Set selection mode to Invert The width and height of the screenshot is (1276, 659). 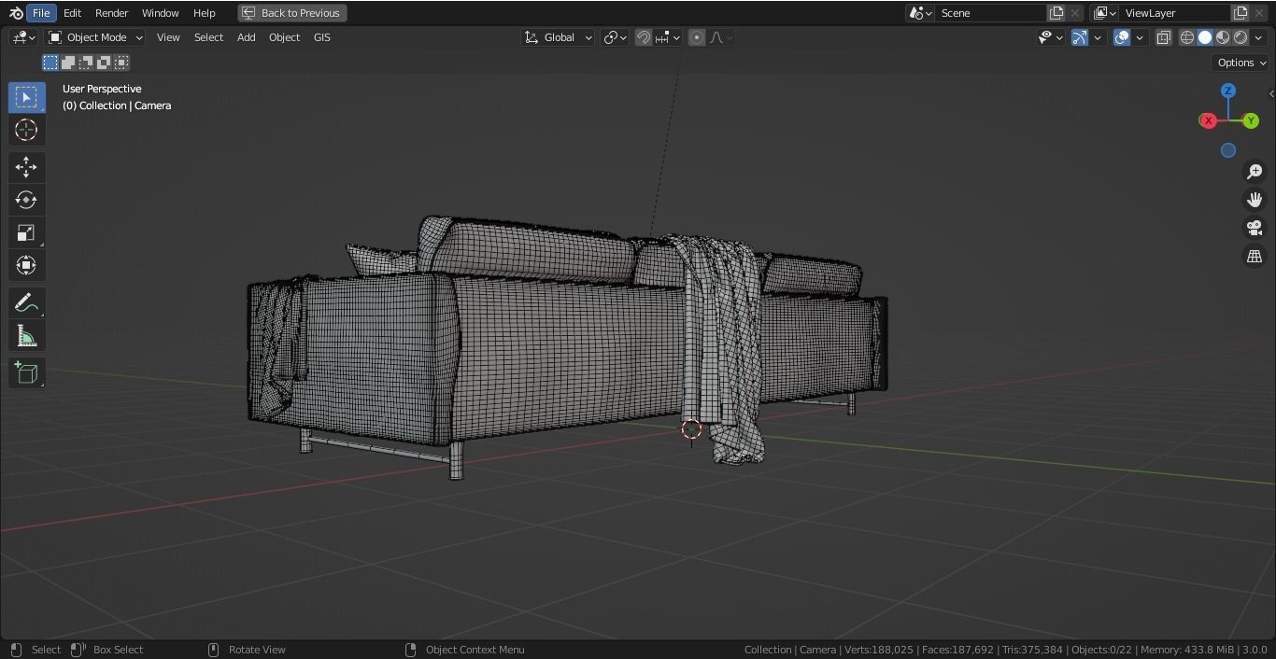pos(104,63)
